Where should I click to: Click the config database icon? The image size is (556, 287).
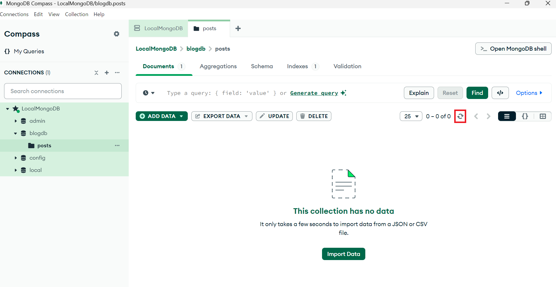click(x=23, y=158)
